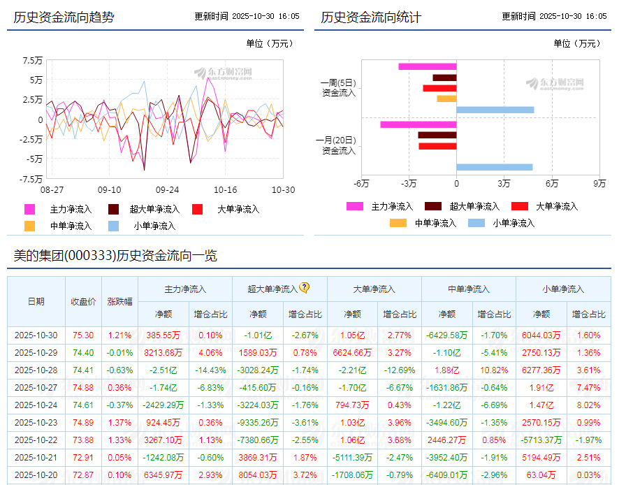This screenshot has width=626, height=485.
Task: Click the 大单净流入 table header
Action: [x=374, y=289]
